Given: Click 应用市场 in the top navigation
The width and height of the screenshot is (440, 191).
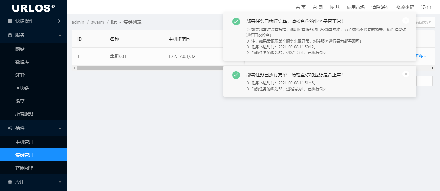Looking at the screenshot, I should (356, 7).
